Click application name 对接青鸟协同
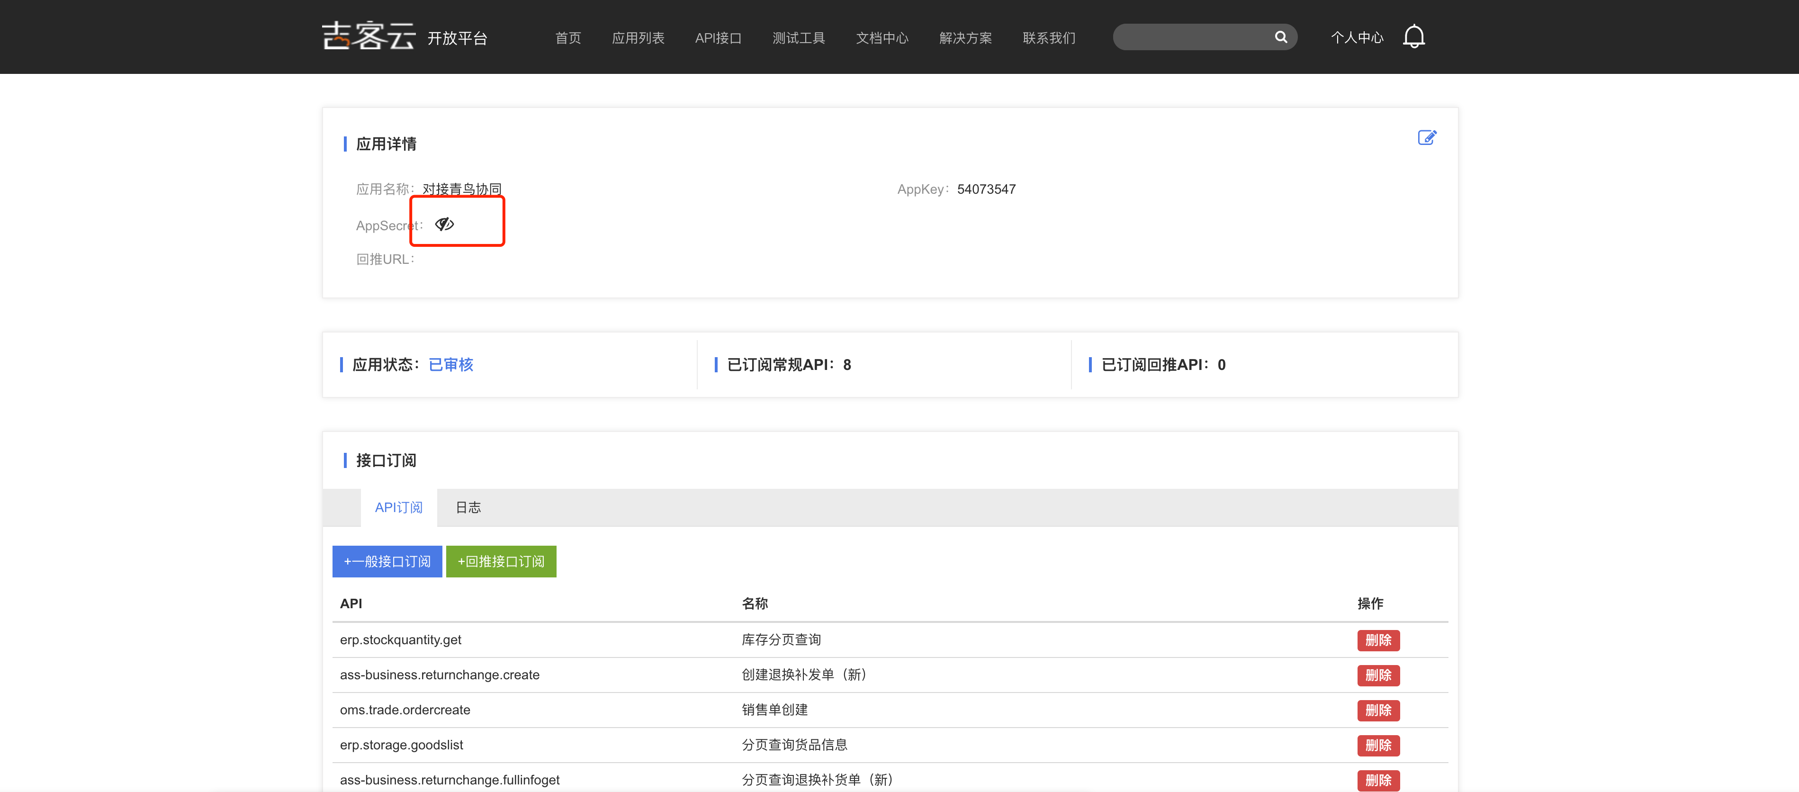This screenshot has height=792, width=1799. click(462, 189)
